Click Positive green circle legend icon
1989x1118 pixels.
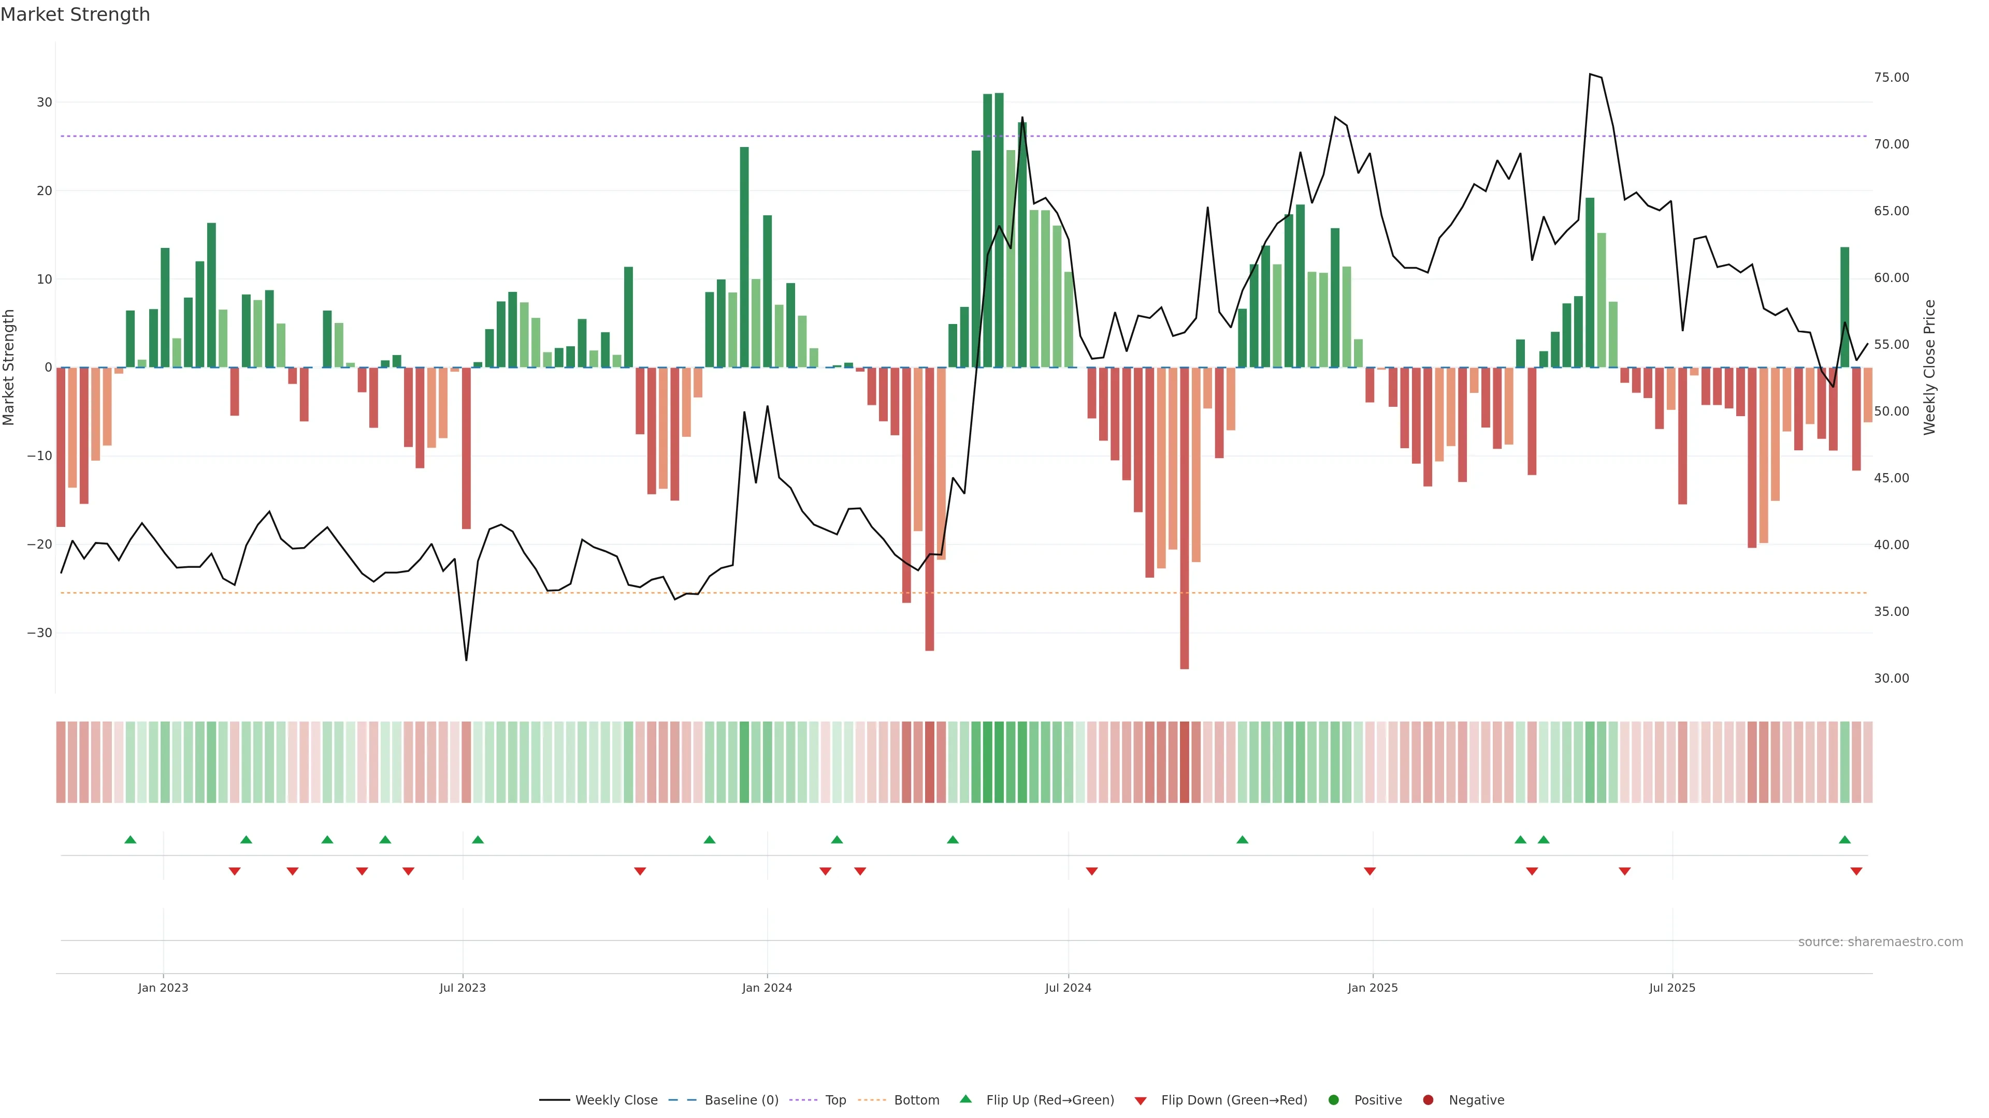pyautogui.click(x=1333, y=1099)
